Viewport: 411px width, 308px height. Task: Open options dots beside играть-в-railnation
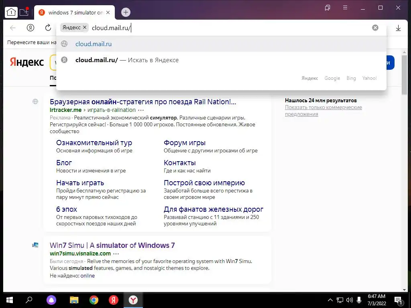(141, 110)
